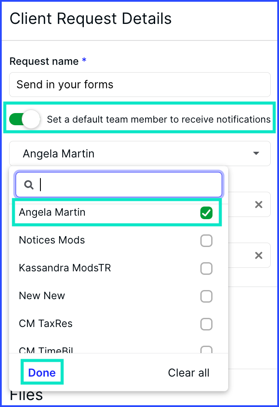Focus the team member search field
279x407 pixels.
[x=119, y=185]
